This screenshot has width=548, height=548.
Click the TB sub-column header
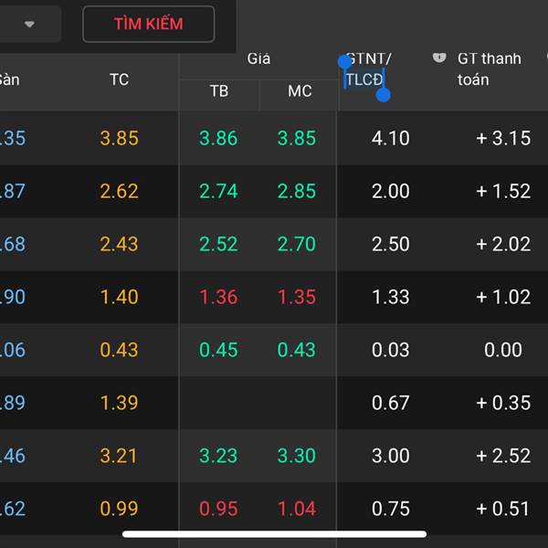[219, 91]
